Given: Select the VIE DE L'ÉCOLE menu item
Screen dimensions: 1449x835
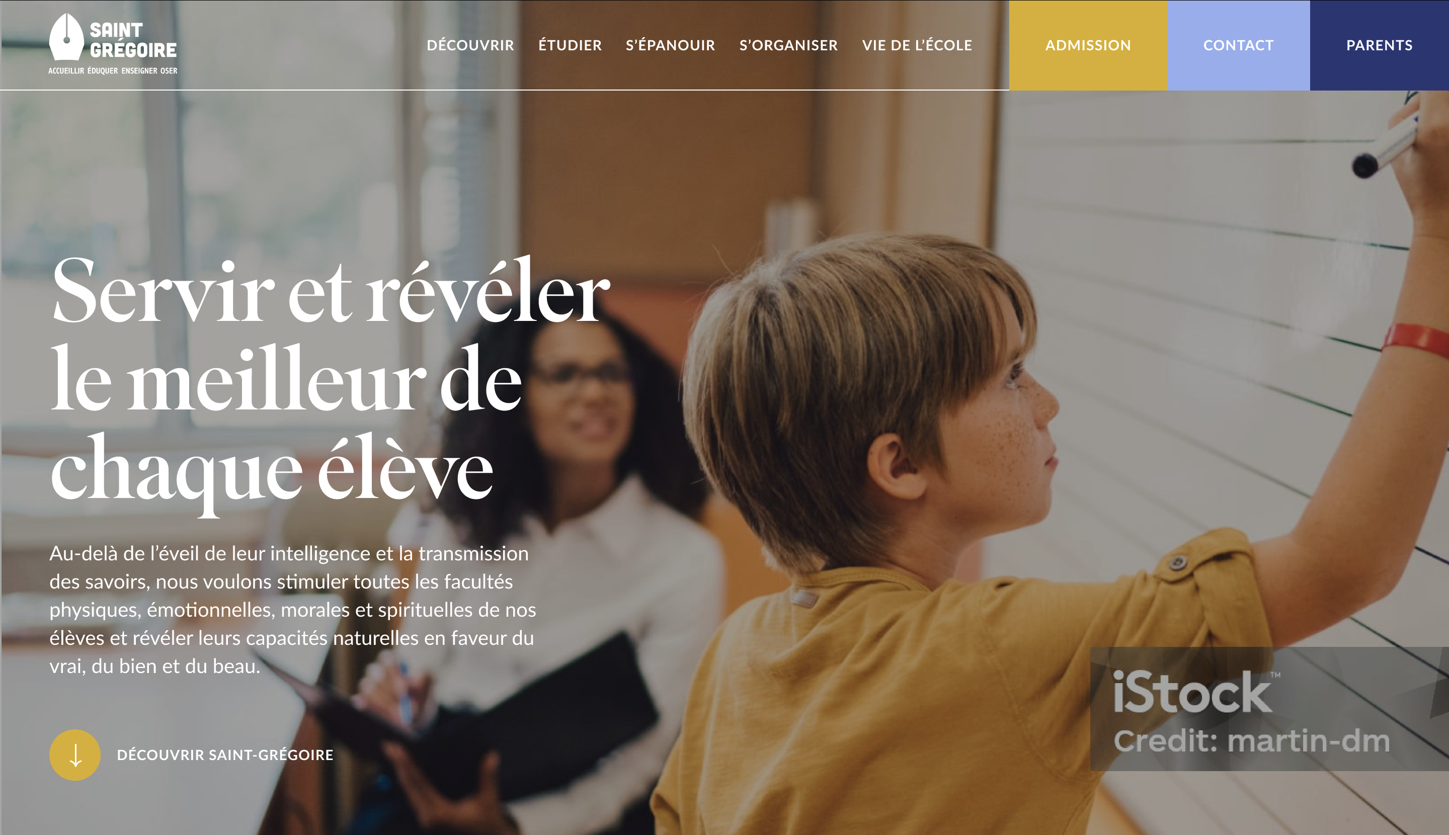Looking at the screenshot, I should pyautogui.click(x=918, y=45).
